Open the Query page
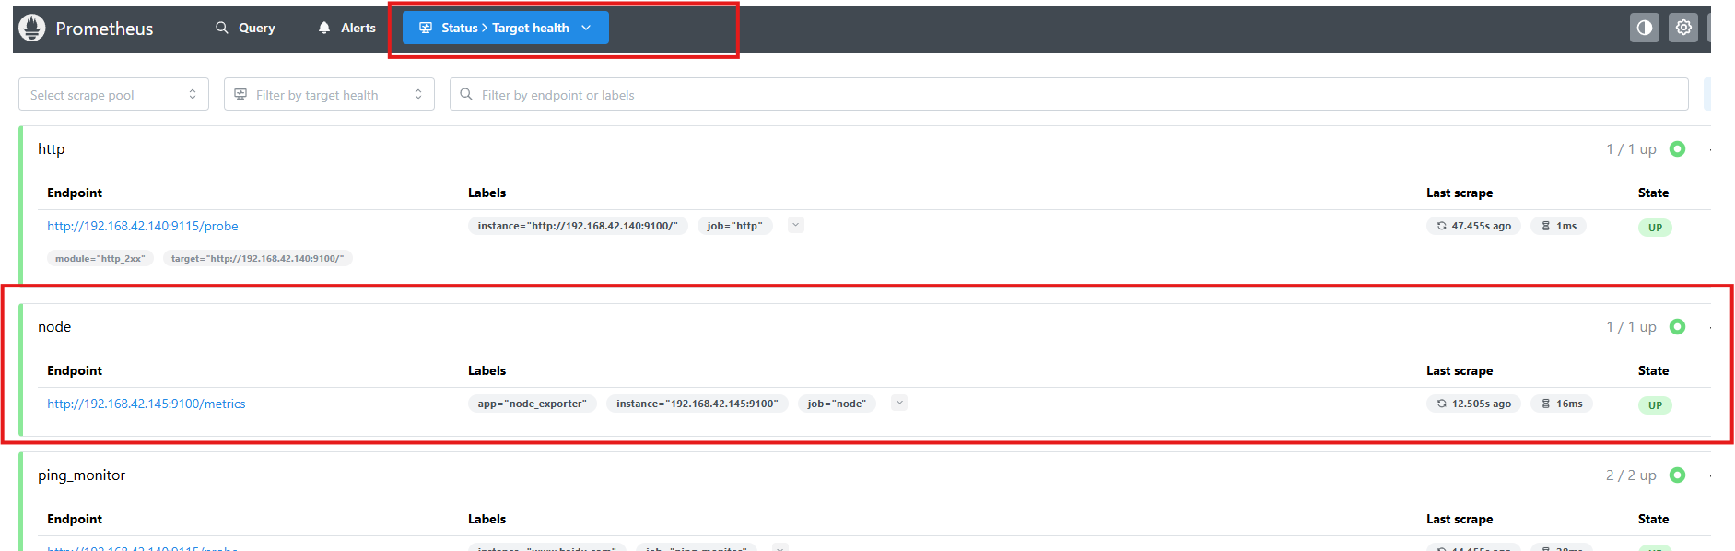Viewport: 1735px width, 551px height. [245, 28]
